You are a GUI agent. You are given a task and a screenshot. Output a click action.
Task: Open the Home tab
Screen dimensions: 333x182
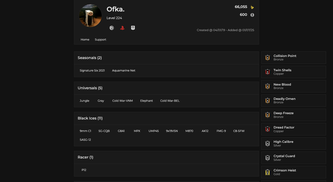click(x=85, y=40)
